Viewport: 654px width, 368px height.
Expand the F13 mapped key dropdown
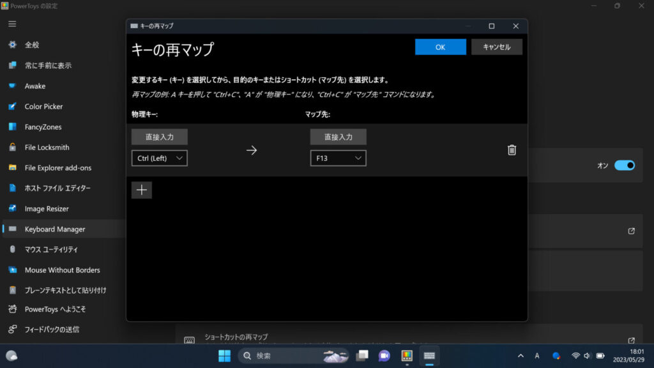coord(338,158)
